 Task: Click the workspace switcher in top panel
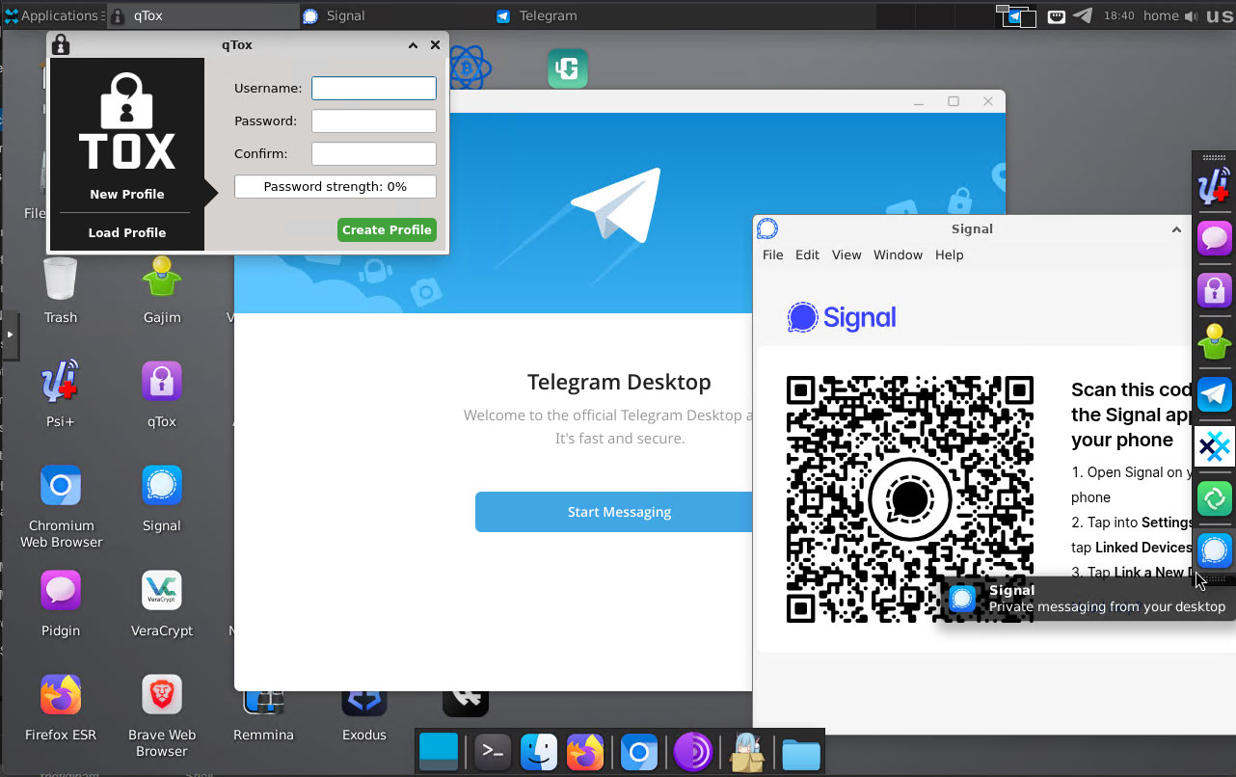click(1016, 15)
